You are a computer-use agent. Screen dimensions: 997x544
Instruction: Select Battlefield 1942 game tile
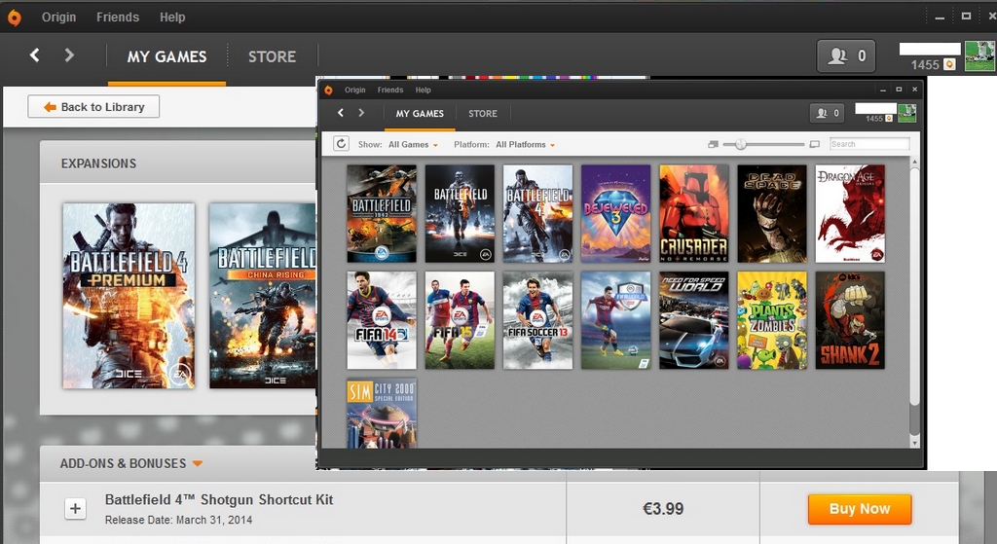coord(382,213)
